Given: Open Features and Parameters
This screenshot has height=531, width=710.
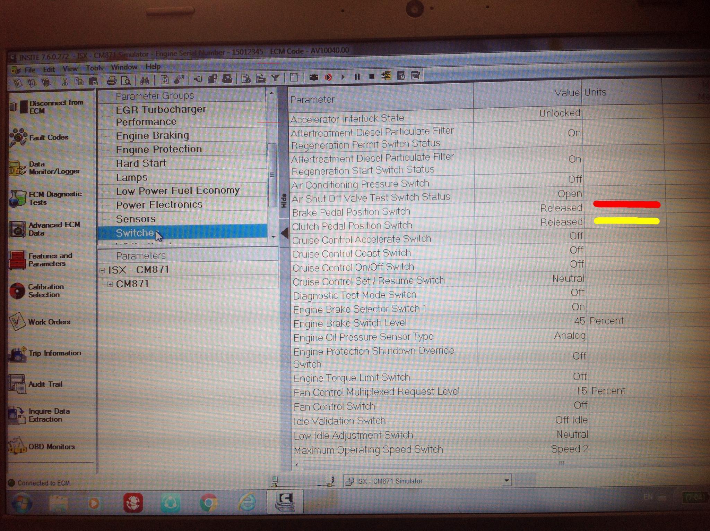Looking at the screenshot, I should (41, 260).
